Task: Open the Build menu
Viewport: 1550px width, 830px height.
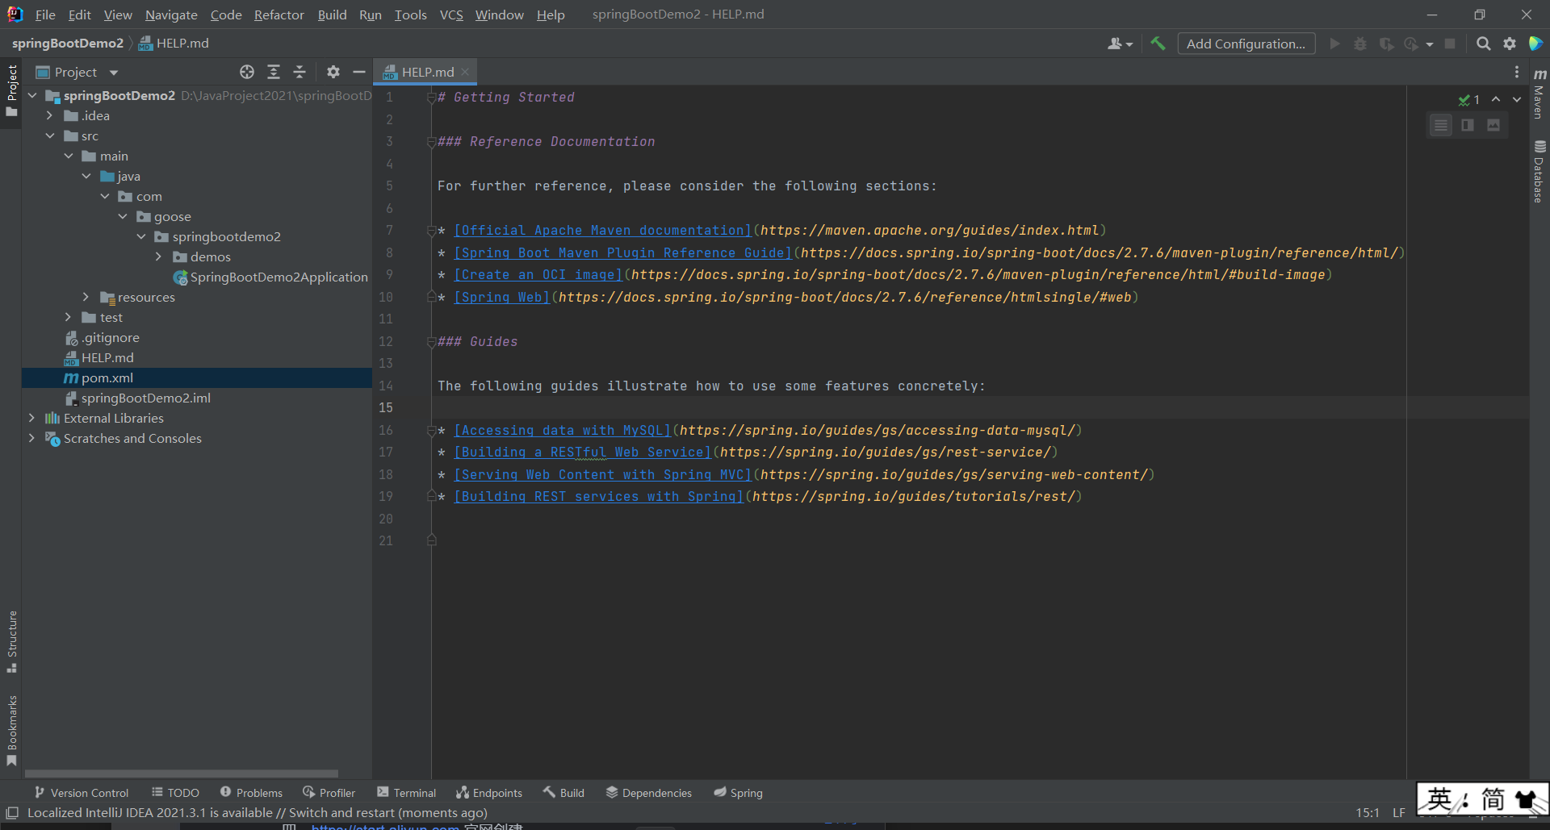Action: coord(332,15)
